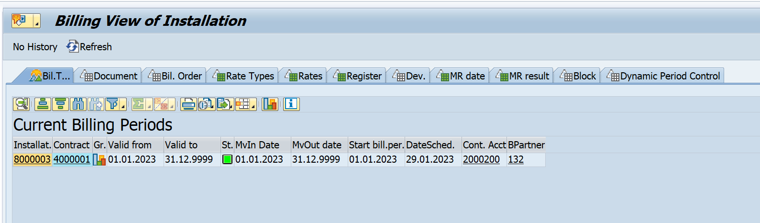Click the Print toolbar icon

pyautogui.click(x=188, y=104)
